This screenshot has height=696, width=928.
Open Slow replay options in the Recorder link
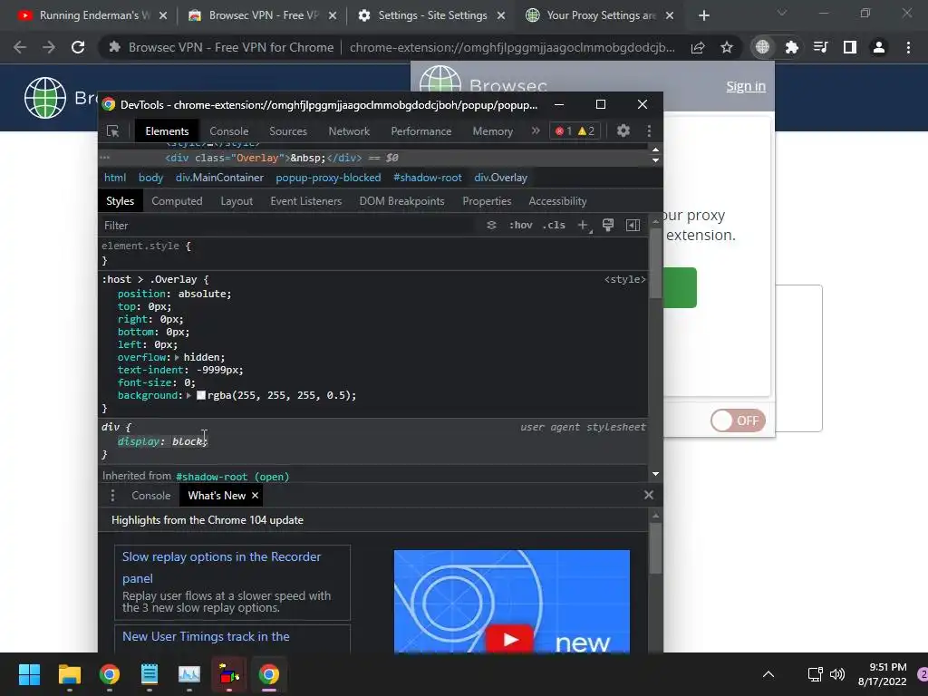[221, 567]
